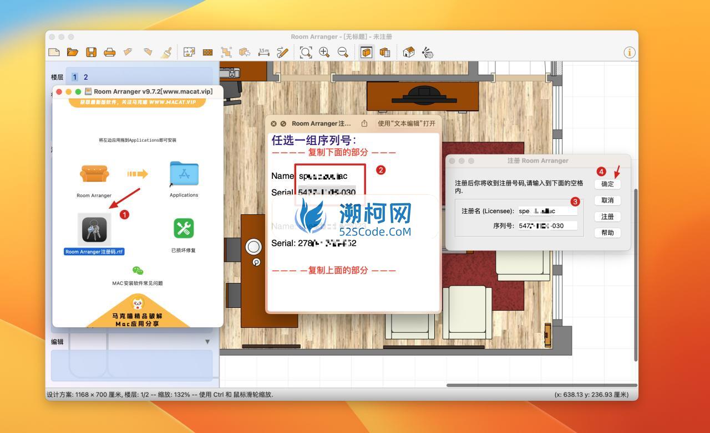710x433 pixels.
Task: Click the 将左边应用拖到Applications即可安装 text
Action: [138, 140]
